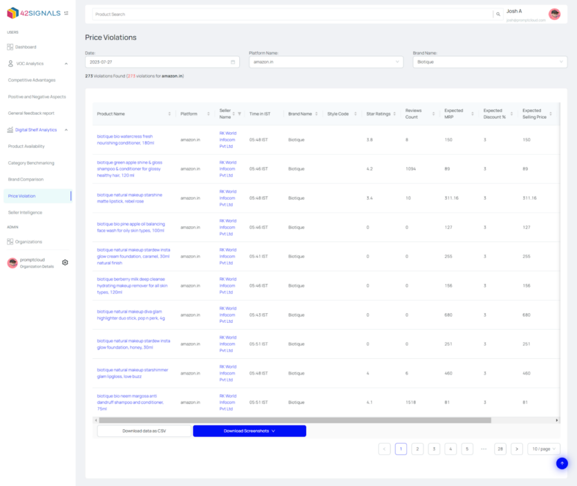Image resolution: width=577 pixels, height=486 pixels.
Task: Select current page 1 button
Action: 401,449
